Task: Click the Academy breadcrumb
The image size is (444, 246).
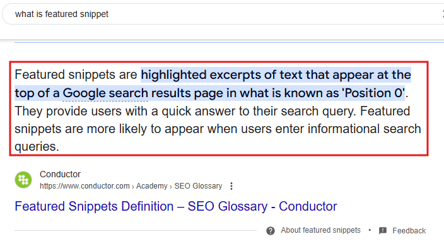Action: (x=152, y=186)
